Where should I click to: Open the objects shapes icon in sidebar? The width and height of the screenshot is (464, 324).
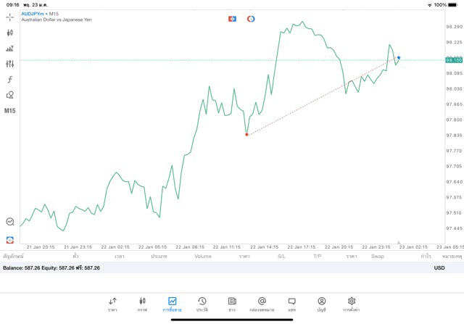(x=10, y=95)
